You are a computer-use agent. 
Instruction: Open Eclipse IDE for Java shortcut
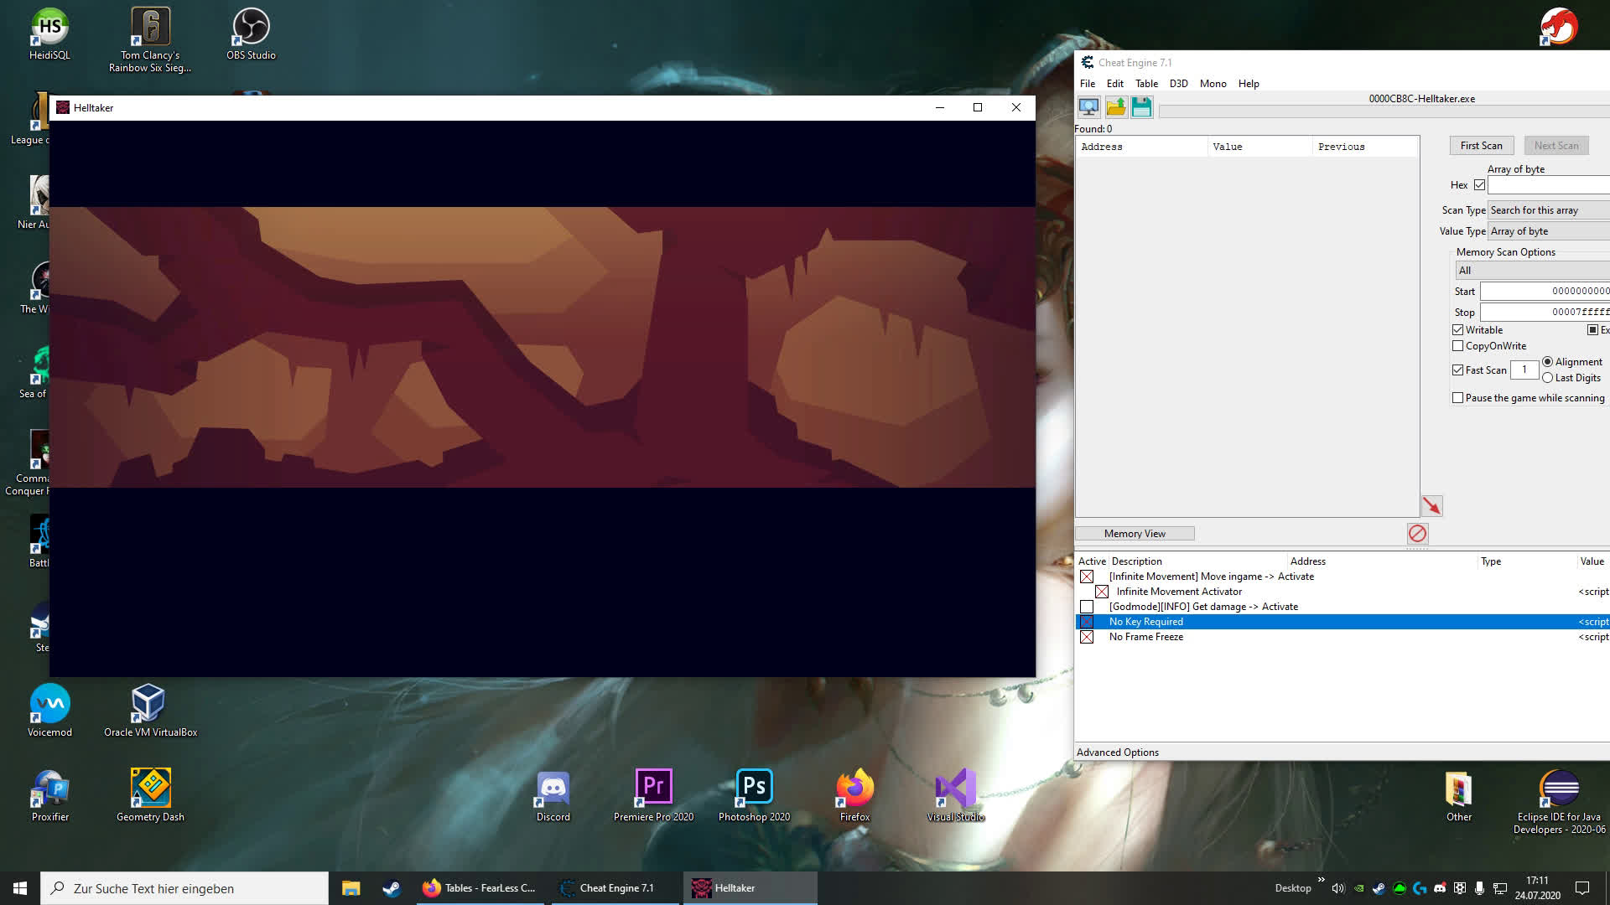pos(1559,801)
